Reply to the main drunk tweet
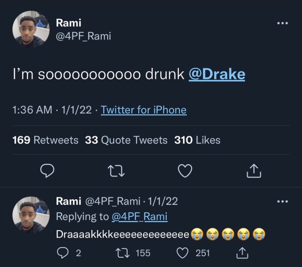 click(x=47, y=171)
